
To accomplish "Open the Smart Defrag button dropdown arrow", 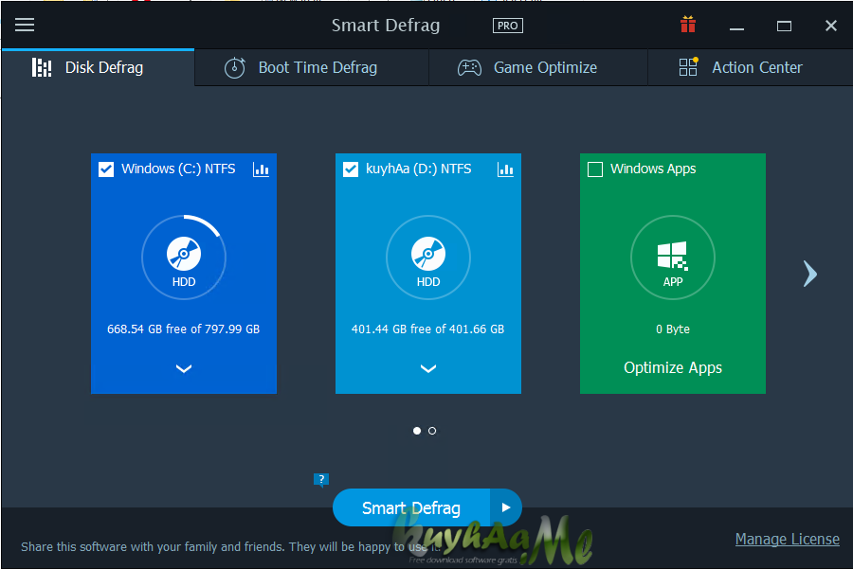I will coord(506,507).
